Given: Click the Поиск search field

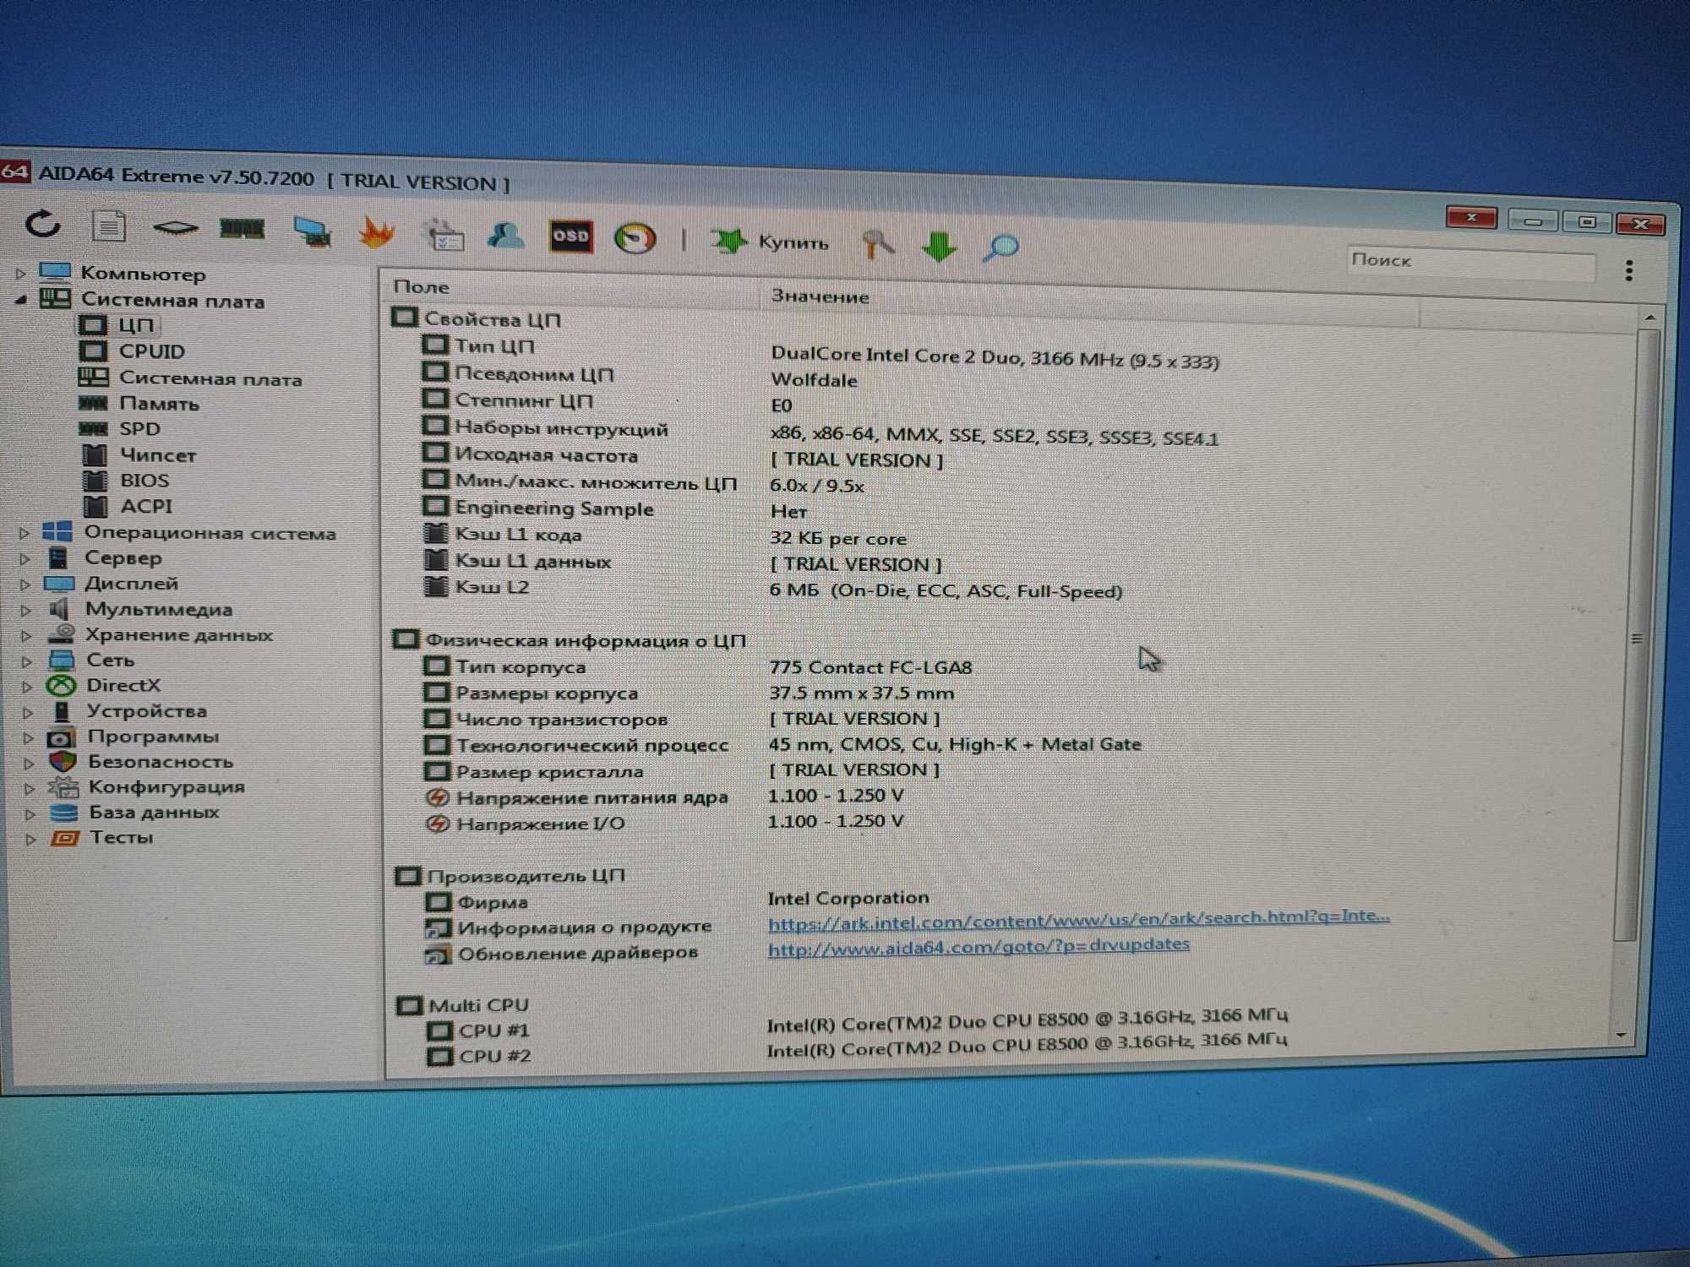Looking at the screenshot, I should click(1469, 264).
